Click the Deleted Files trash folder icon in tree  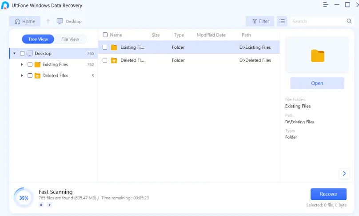pos(38,75)
